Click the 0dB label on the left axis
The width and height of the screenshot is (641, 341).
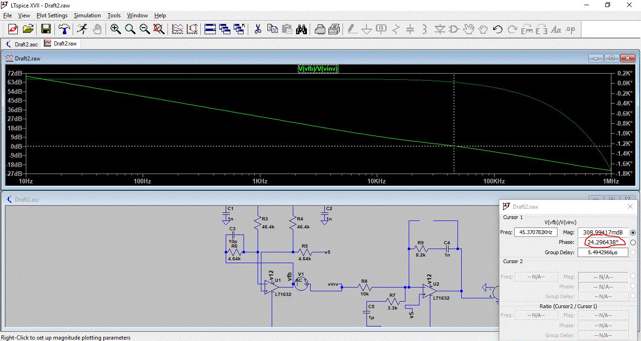16,146
